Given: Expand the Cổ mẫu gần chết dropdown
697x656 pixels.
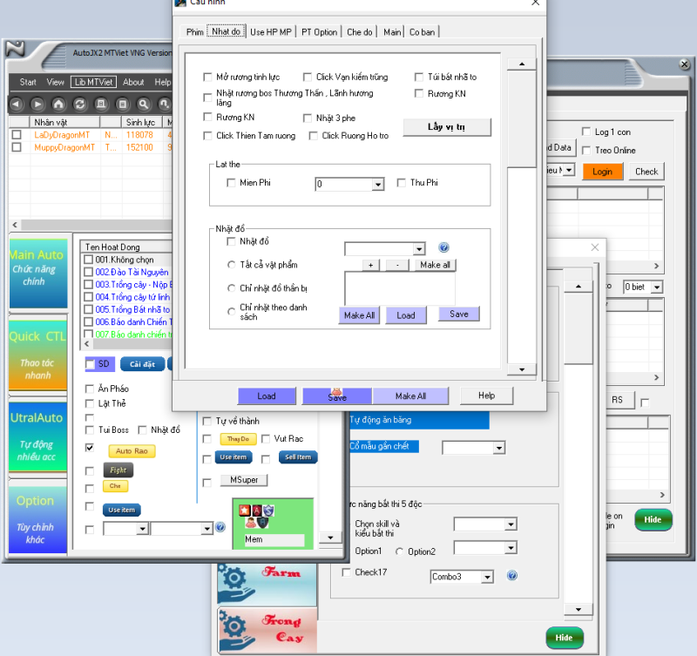Looking at the screenshot, I should pos(498,448).
